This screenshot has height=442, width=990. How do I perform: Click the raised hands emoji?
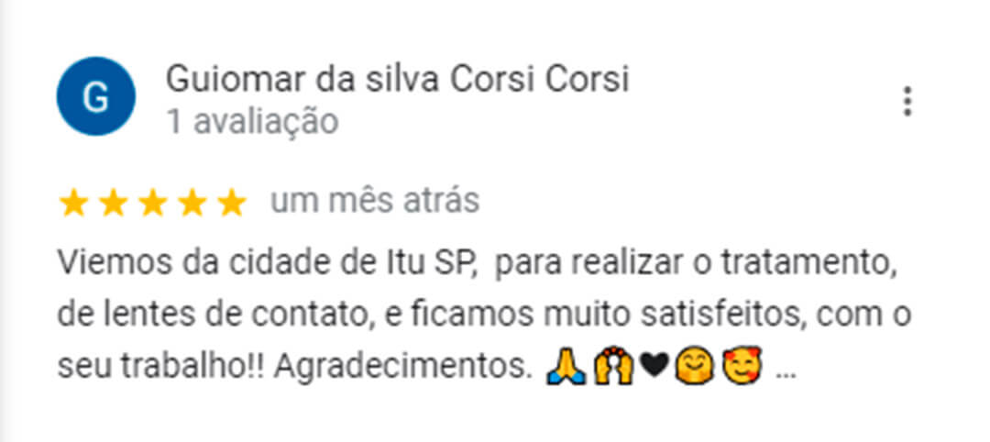pos(613,366)
